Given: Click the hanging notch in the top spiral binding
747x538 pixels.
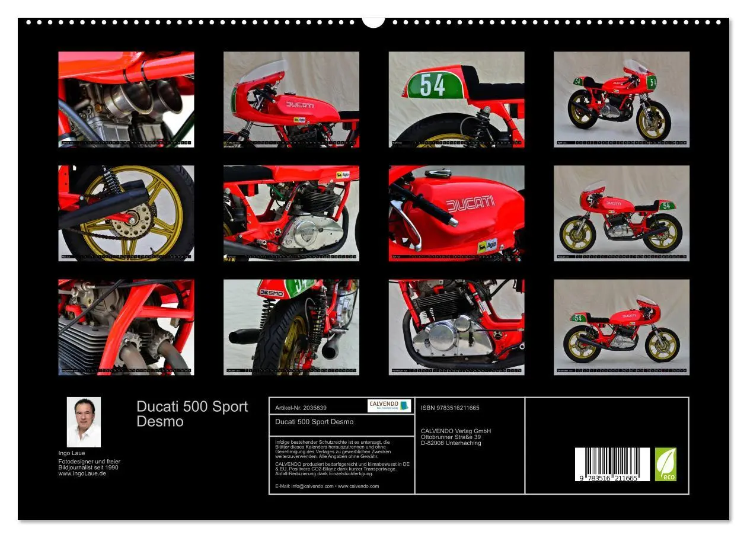Looking at the screenshot, I should point(373,21).
